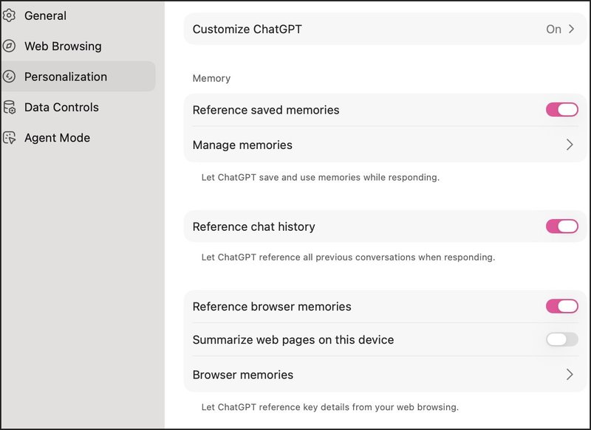The image size is (591, 430).
Task: Click the Data Controls database icon
Action: click(x=9, y=108)
